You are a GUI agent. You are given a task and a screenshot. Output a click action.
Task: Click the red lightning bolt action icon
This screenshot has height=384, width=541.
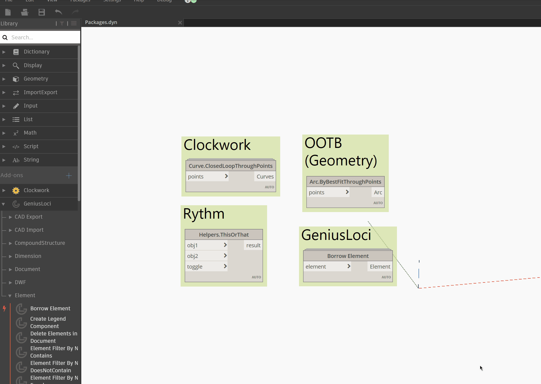[x=4, y=308]
